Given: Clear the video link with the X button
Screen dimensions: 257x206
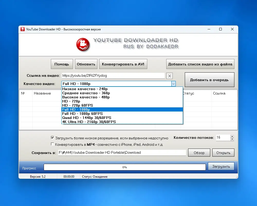Looking at the screenshot, I should click(x=169, y=76).
